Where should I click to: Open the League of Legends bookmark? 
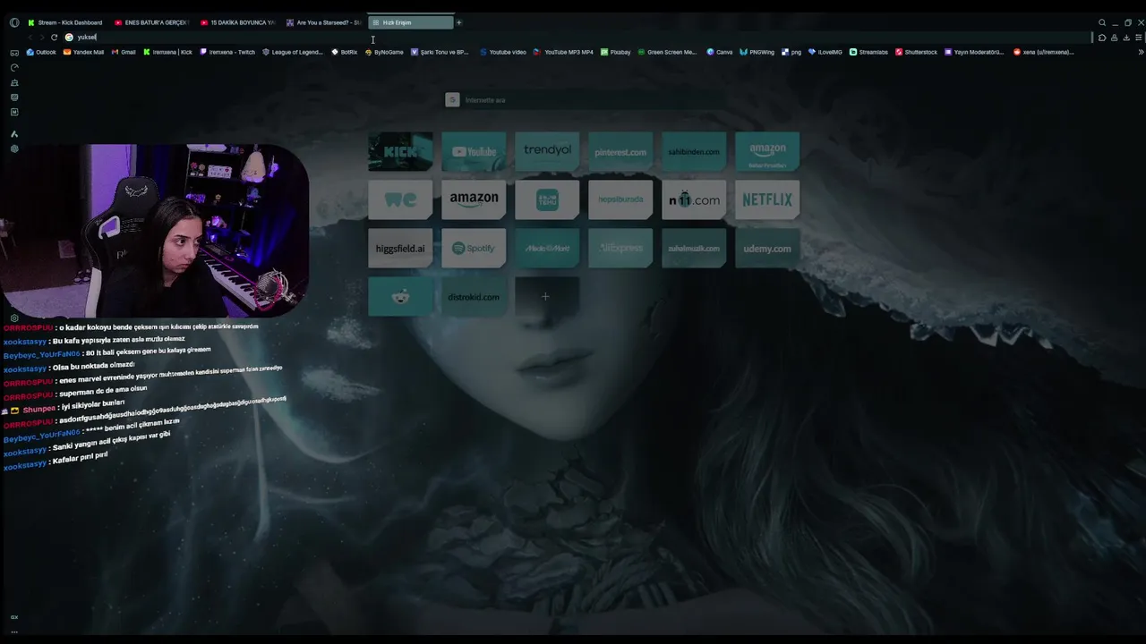pos(292,52)
